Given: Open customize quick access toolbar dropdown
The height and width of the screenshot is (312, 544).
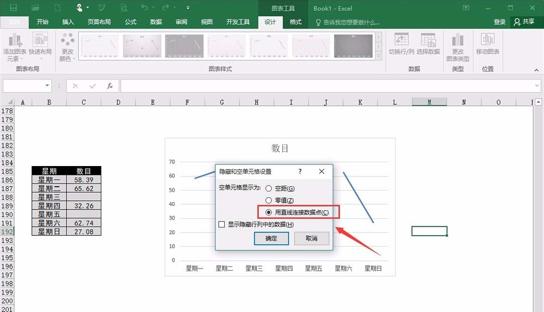Looking at the screenshot, I should coord(188,7).
